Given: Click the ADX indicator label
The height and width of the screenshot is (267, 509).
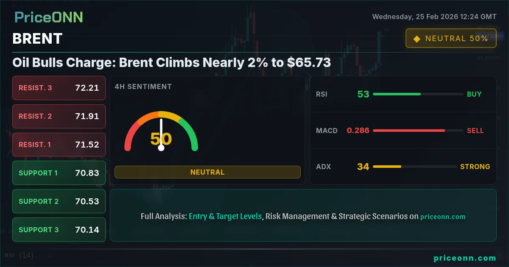Looking at the screenshot, I should [323, 167].
